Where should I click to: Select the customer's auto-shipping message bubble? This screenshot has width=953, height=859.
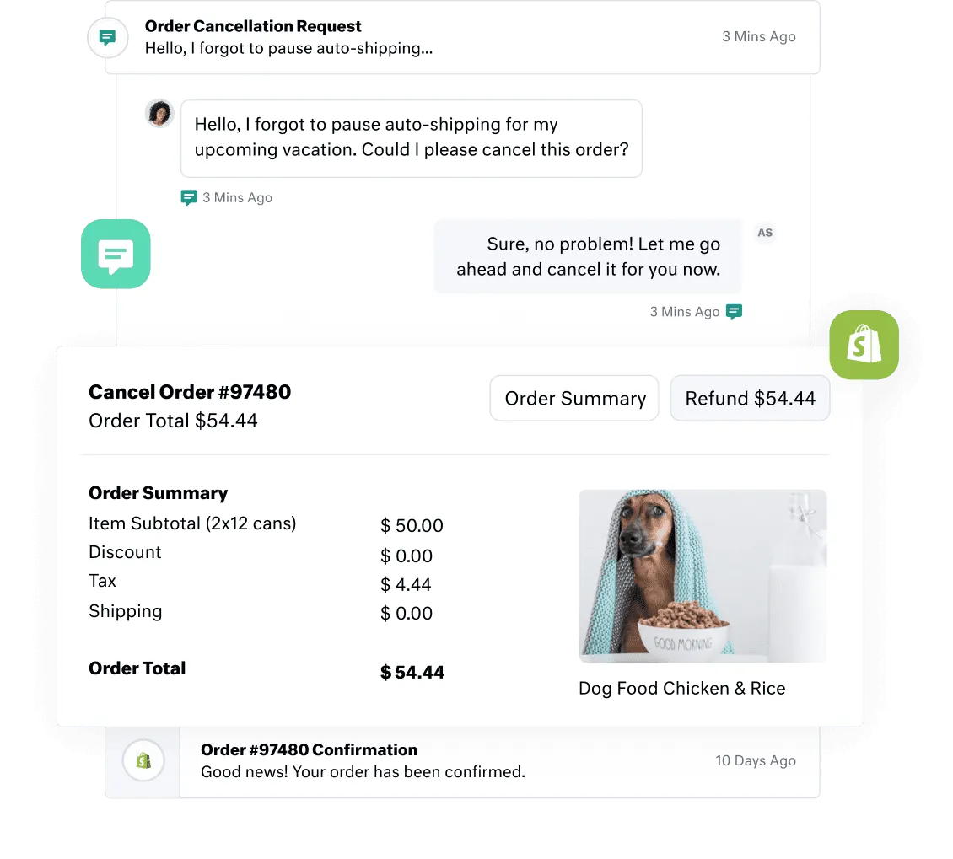[412, 138]
